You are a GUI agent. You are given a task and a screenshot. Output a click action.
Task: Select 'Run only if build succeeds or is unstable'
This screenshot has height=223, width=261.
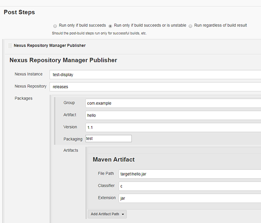pos(110,26)
